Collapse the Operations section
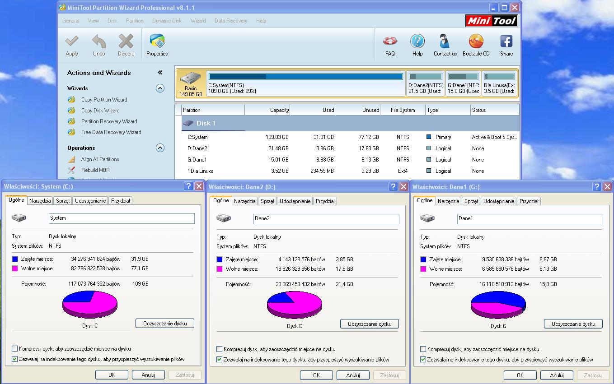The height and width of the screenshot is (384, 614). [x=160, y=148]
